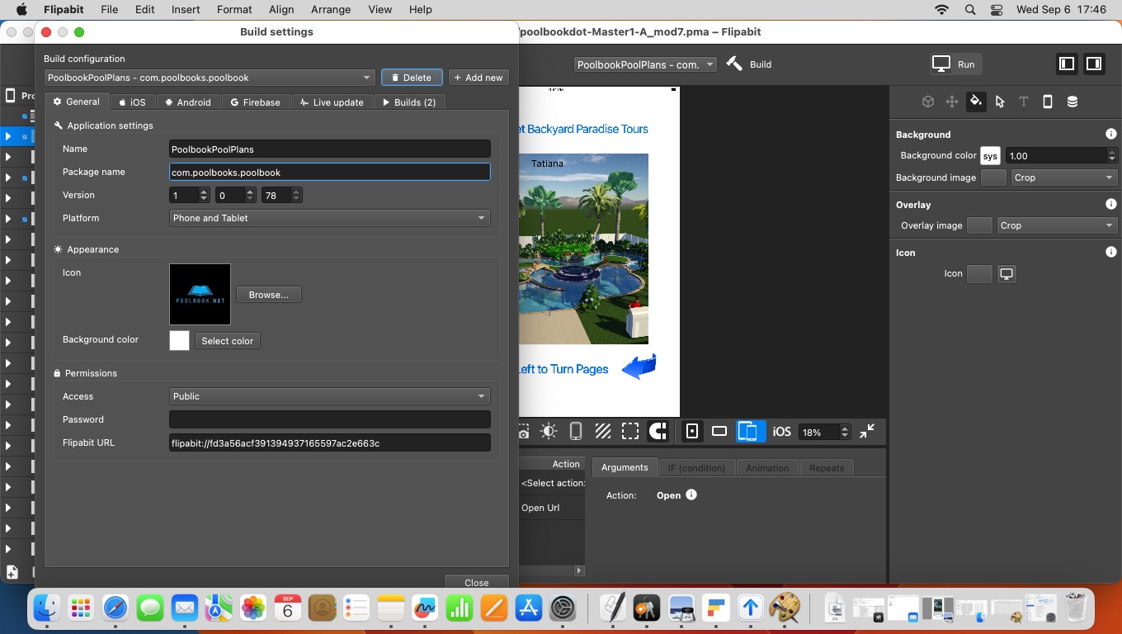Click the Flipabit URL field

click(329, 443)
